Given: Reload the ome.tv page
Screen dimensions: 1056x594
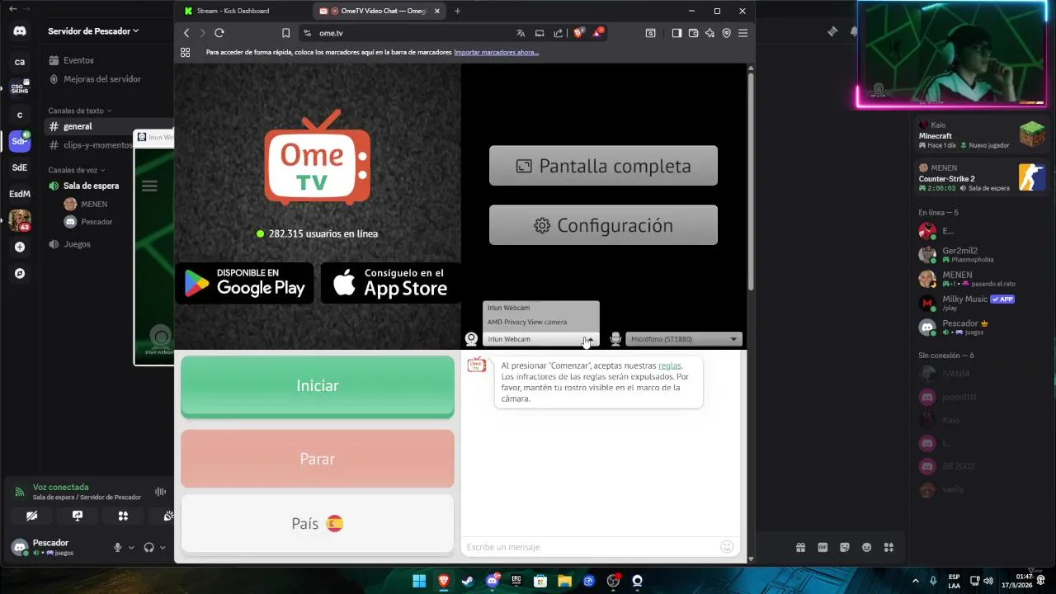Looking at the screenshot, I should 219,33.
